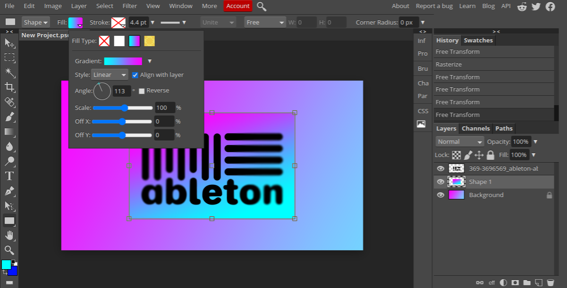The height and width of the screenshot is (288, 567).
Task: Open the Learn link
Action: (x=467, y=6)
